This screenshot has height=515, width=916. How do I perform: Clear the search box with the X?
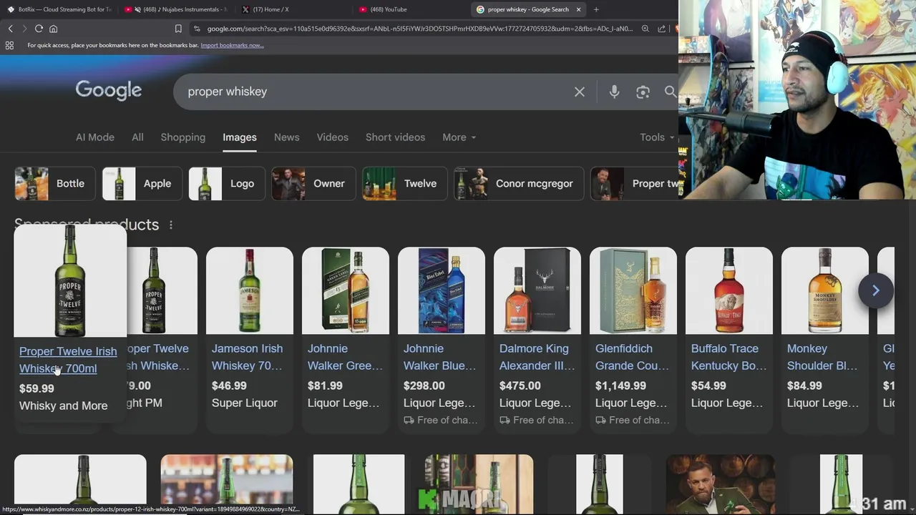pyautogui.click(x=580, y=92)
